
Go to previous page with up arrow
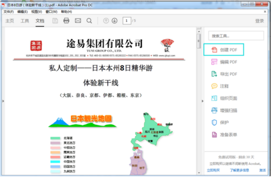pos(106,21)
